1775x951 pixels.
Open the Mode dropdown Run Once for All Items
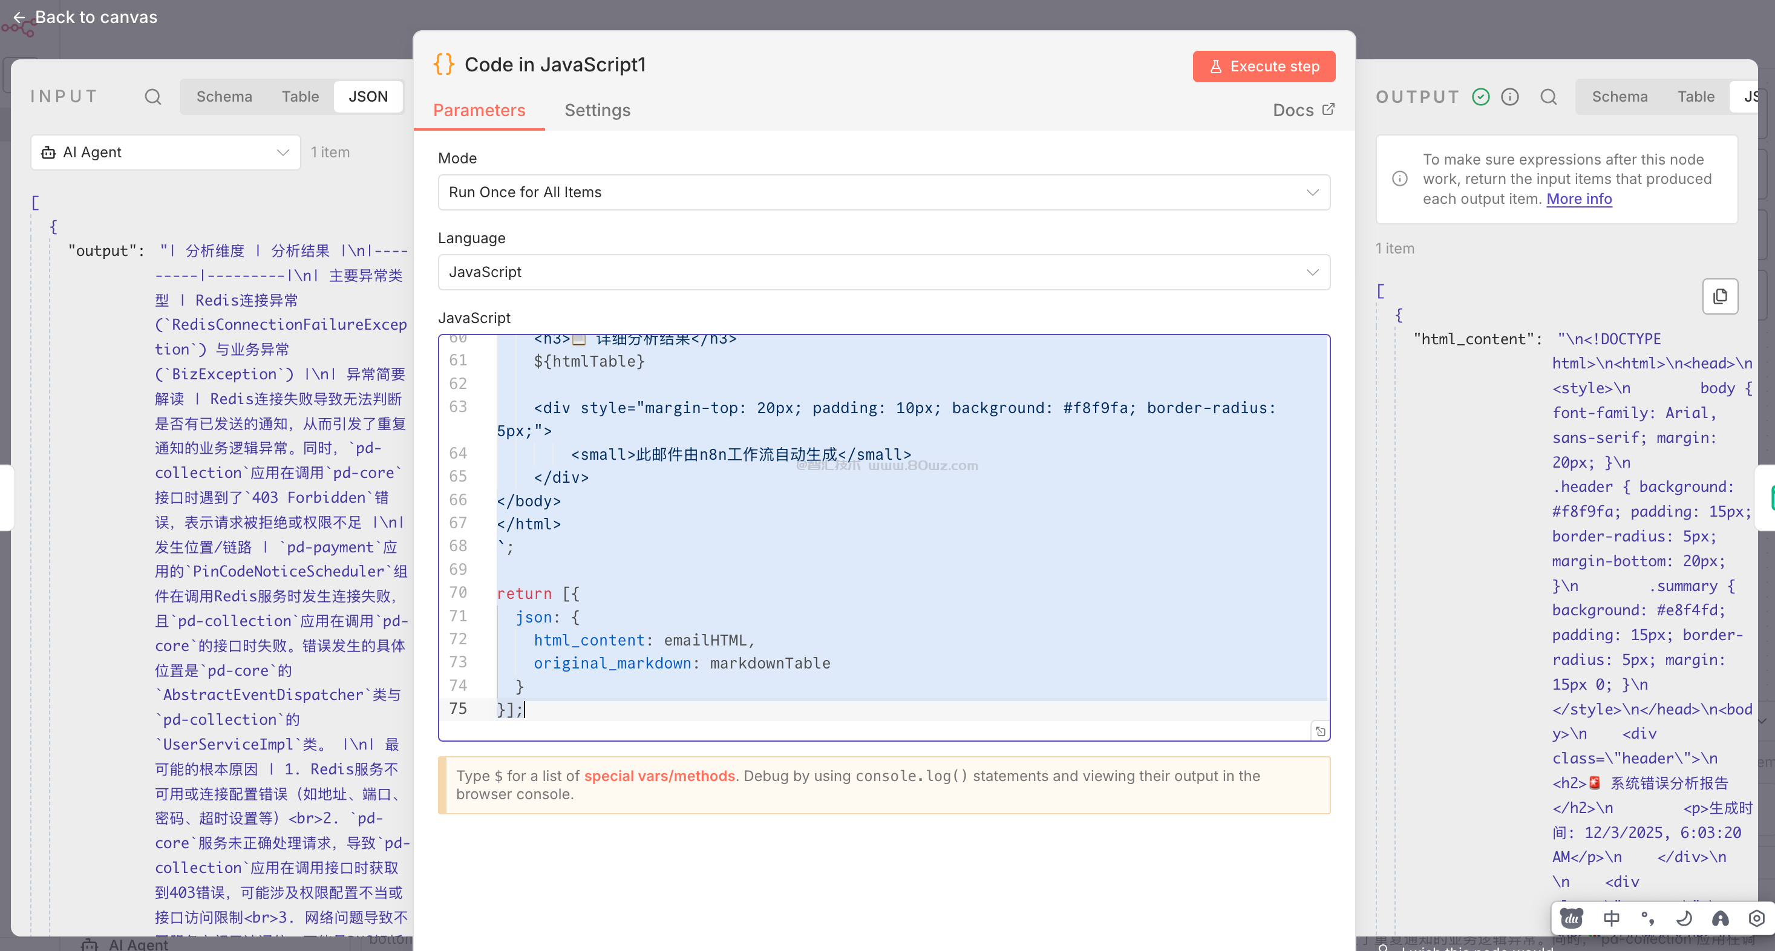(x=883, y=192)
